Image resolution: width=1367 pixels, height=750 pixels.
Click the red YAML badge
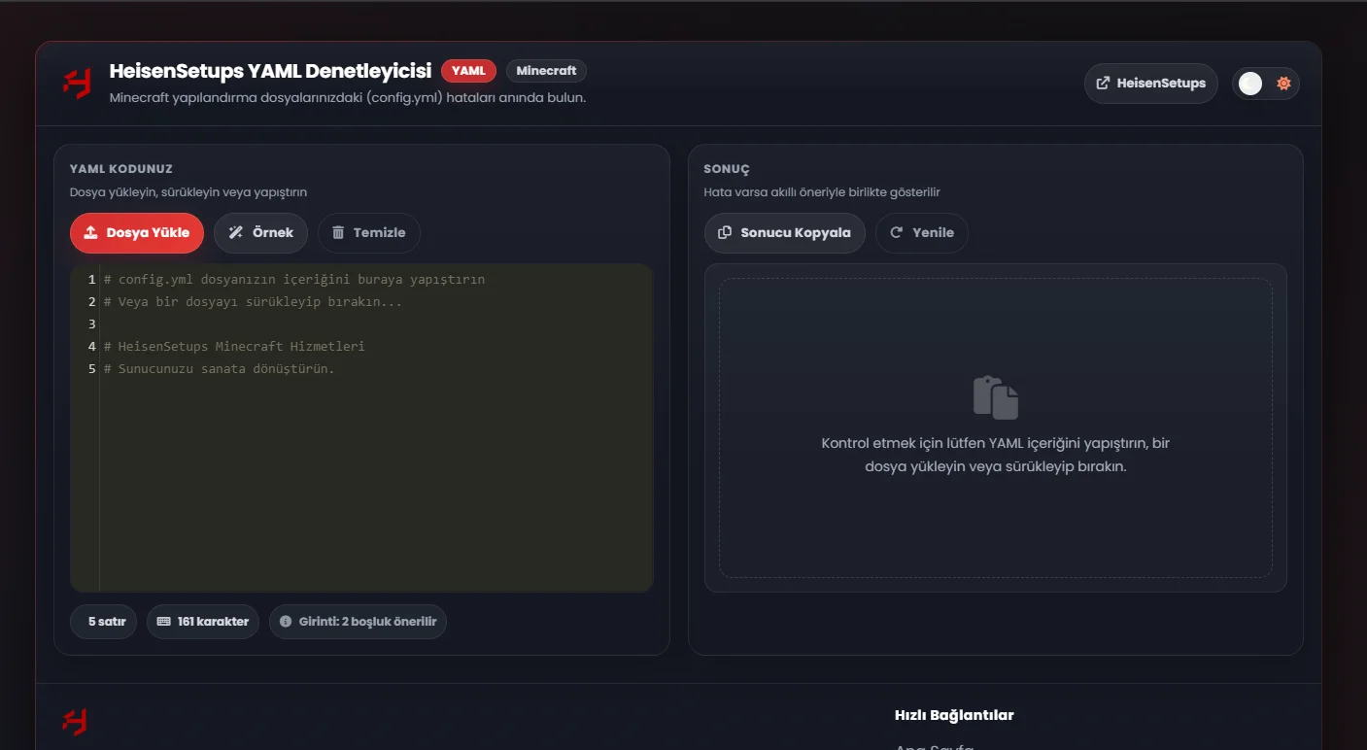[x=468, y=71]
